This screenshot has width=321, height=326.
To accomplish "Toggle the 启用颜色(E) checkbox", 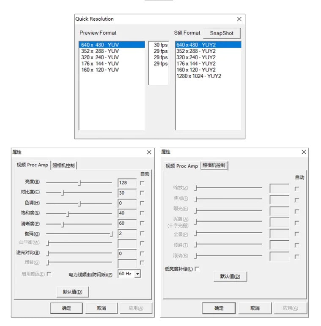I will (x=49, y=274).
